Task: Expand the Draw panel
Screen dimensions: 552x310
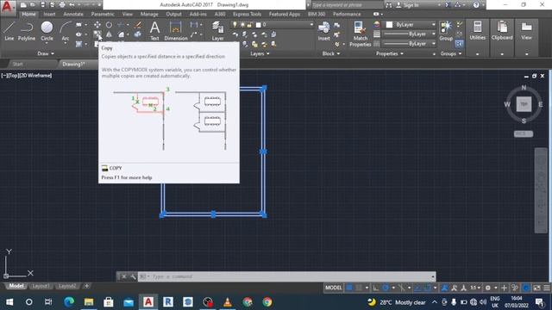Action: (x=46, y=53)
